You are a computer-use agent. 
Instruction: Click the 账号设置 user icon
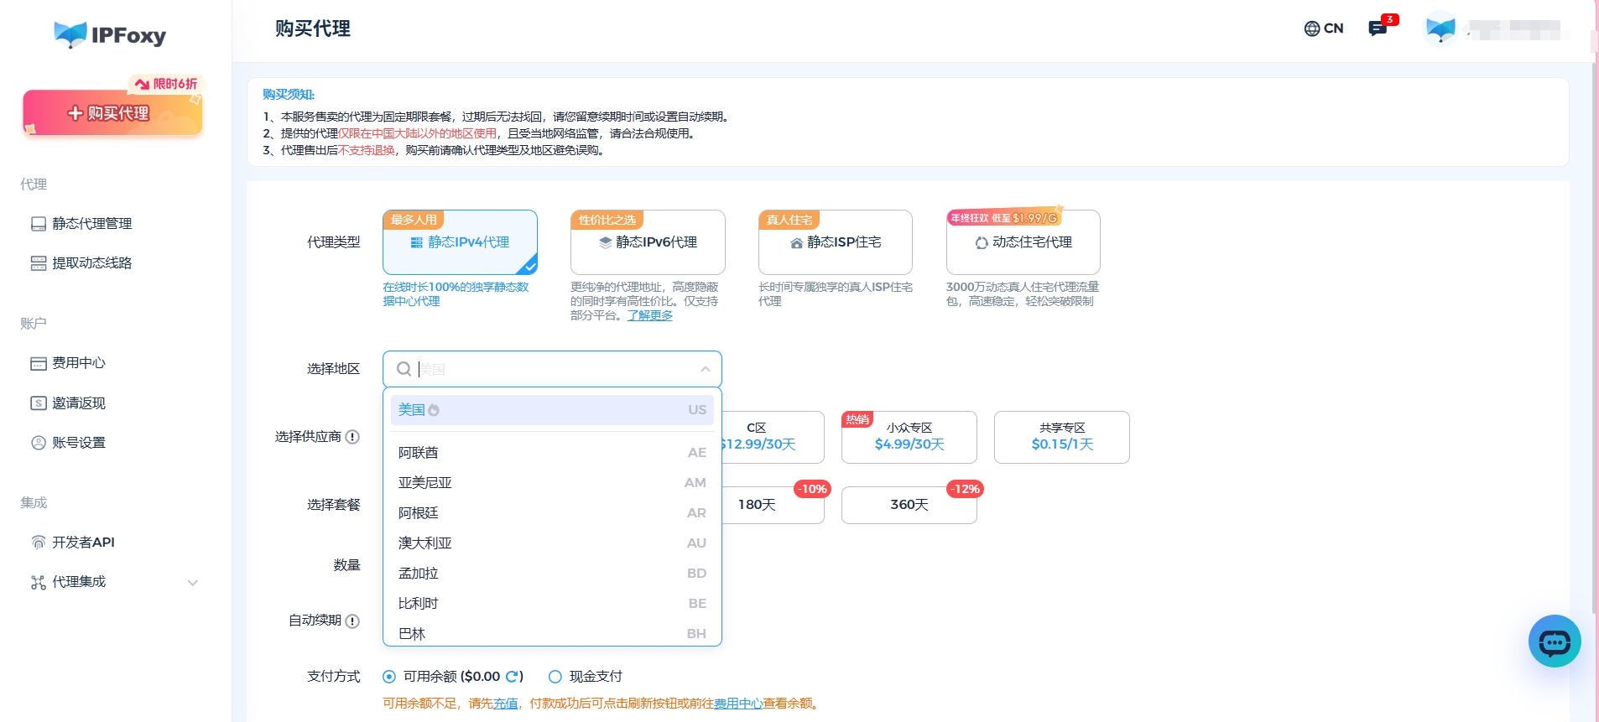click(x=39, y=443)
